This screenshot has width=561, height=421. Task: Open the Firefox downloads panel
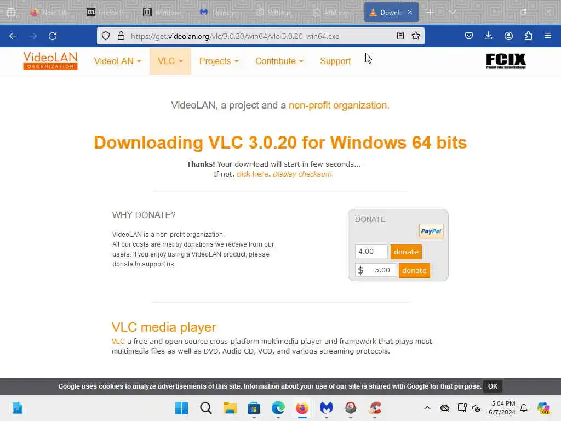click(x=488, y=36)
